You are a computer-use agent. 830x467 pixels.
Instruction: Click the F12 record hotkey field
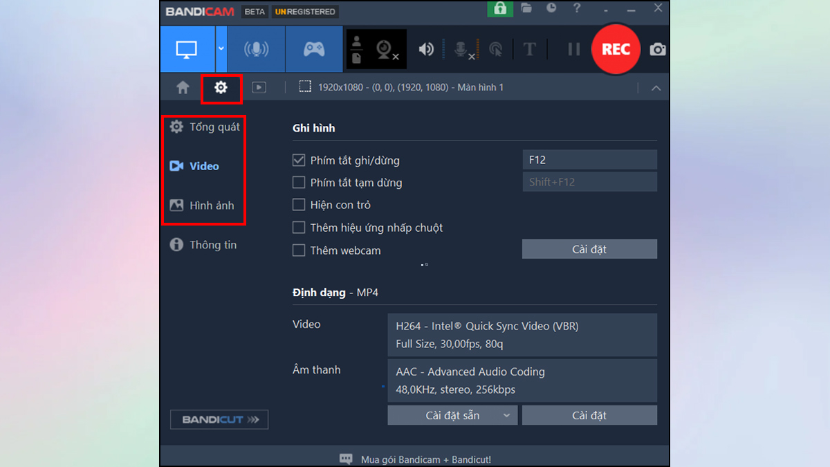click(x=589, y=160)
